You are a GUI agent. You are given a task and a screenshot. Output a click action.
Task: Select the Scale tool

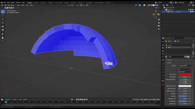pyautogui.click(x=3, y=26)
